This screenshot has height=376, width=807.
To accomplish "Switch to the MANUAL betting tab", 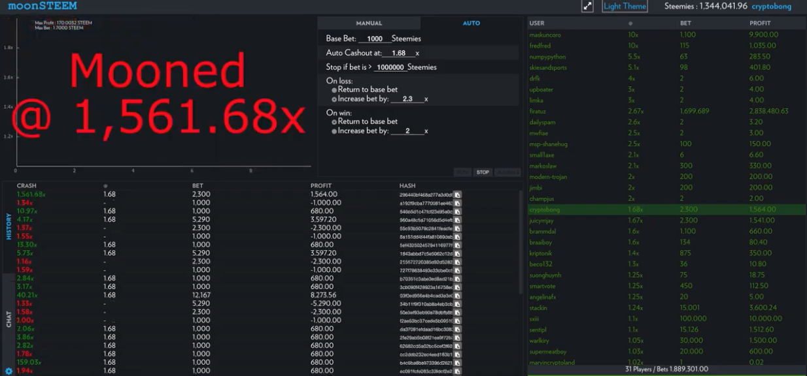I will (369, 23).
